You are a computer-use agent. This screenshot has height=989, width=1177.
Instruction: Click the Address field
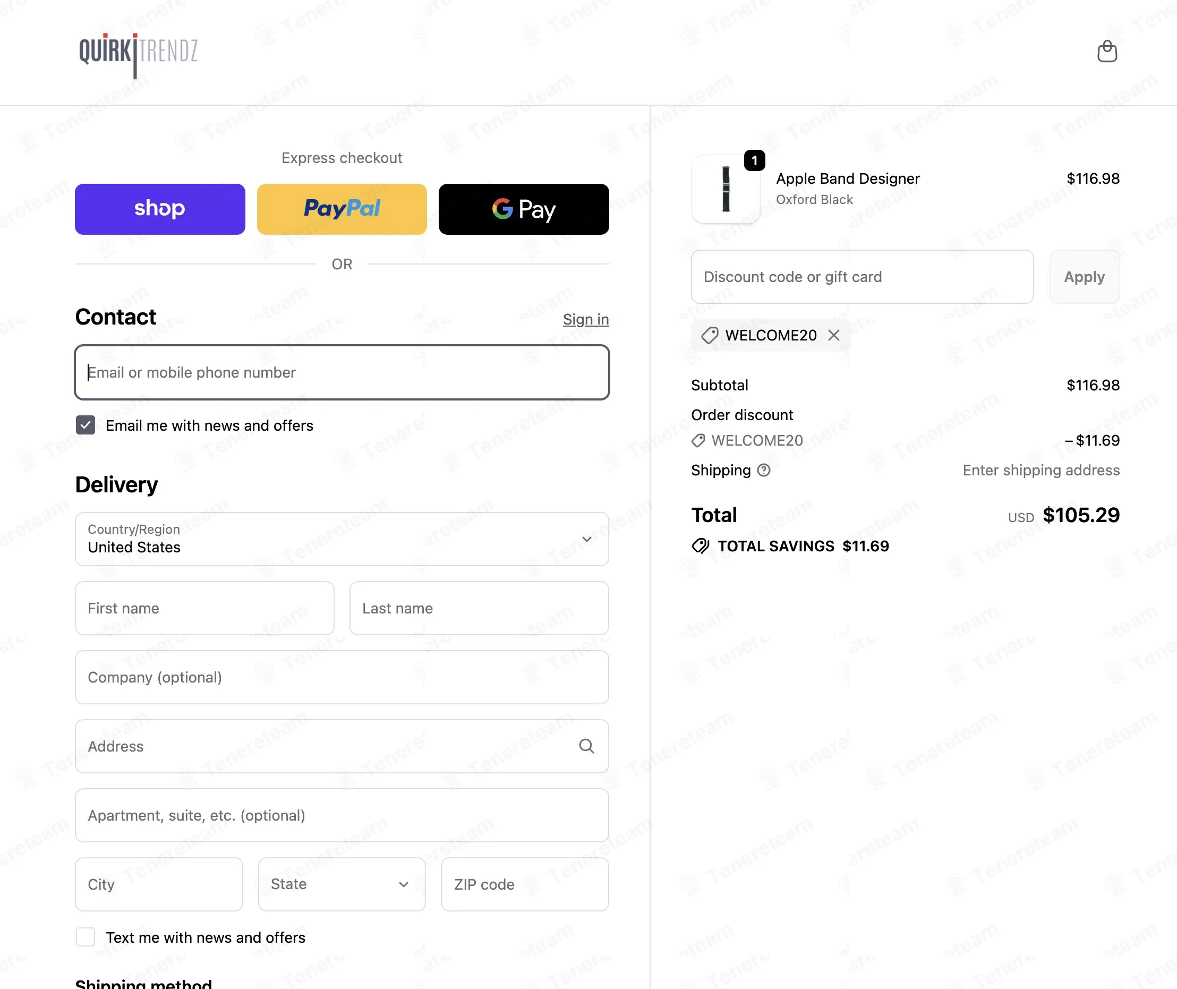click(342, 746)
